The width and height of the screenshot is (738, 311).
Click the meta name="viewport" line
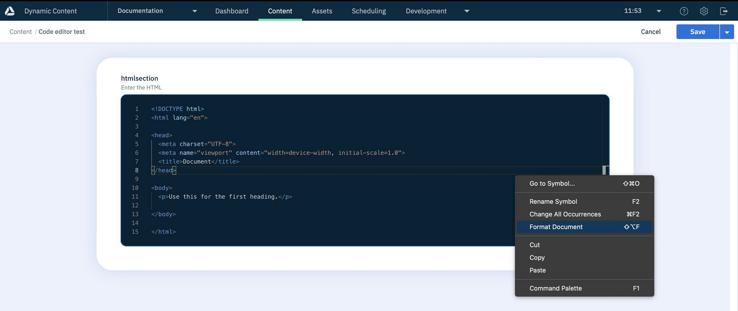point(281,153)
